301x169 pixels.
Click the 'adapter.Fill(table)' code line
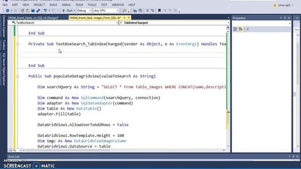59,114
